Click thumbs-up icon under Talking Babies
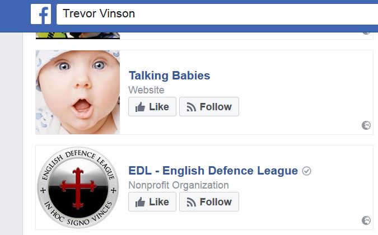Image resolution: width=378 pixels, height=235 pixels. (140, 107)
